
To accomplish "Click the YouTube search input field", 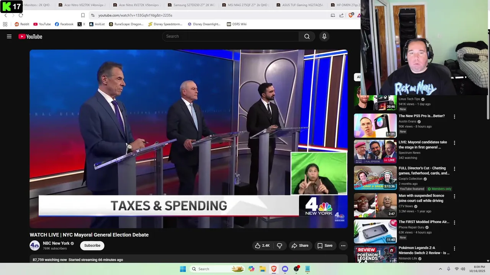I will (230, 36).
